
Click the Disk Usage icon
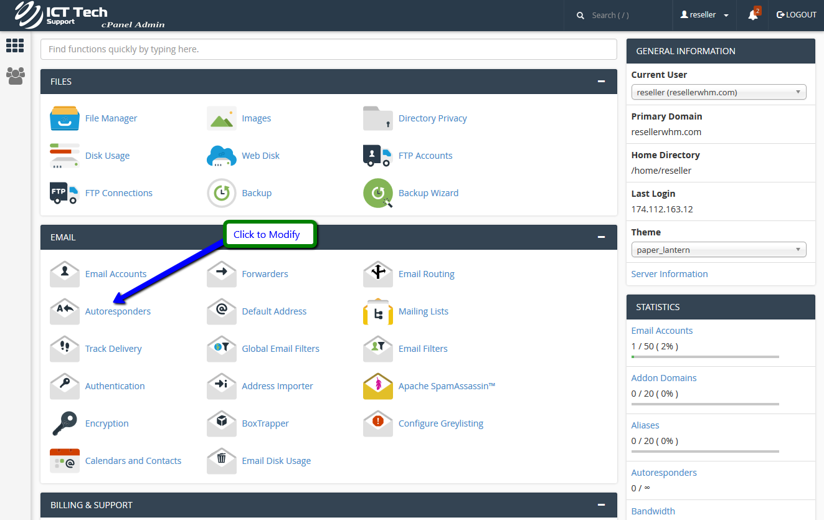point(65,156)
